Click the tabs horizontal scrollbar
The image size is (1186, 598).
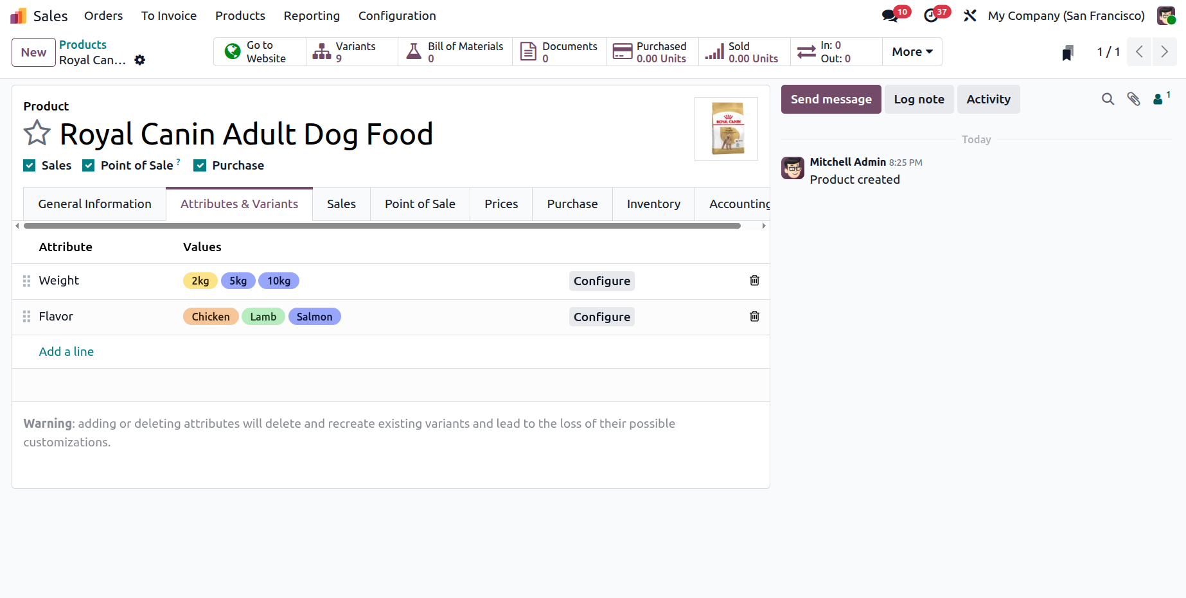coord(382,225)
